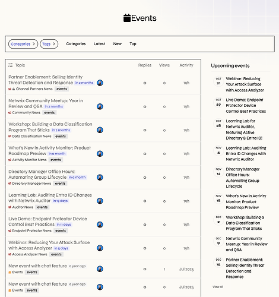Click the Dec 9 date badge in Upcoming events
Viewport: 279px width, 297px height.
coord(218,241)
